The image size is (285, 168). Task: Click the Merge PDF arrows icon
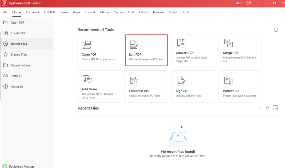228,43
